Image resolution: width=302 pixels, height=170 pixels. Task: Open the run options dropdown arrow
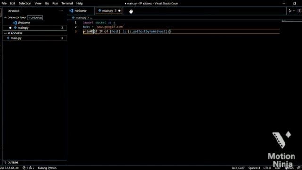click(x=294, y=11)
